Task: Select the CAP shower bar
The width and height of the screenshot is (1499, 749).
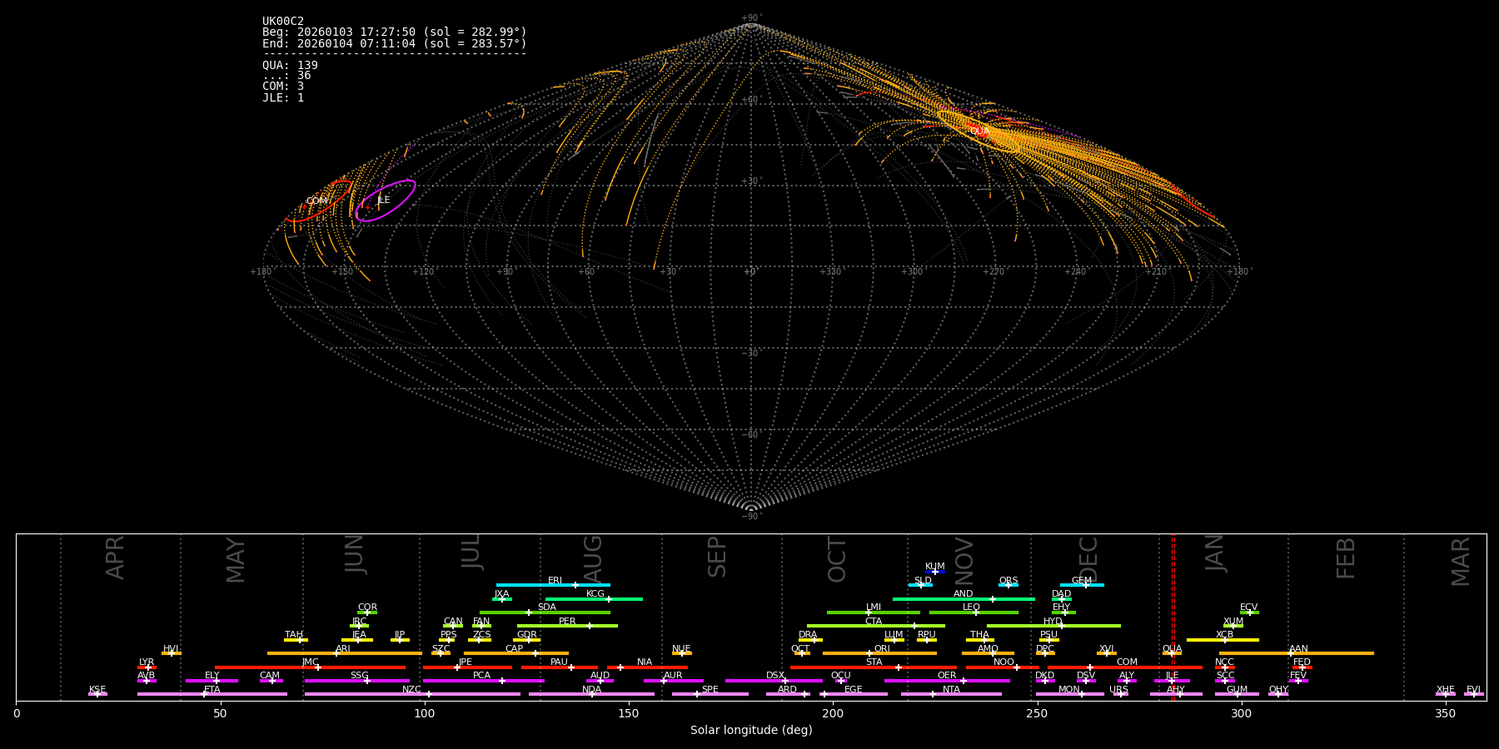Action: click(516, 653)
